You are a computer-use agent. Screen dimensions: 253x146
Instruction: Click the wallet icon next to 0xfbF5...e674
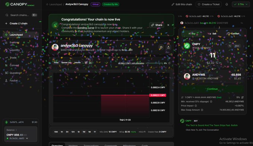click(6, 122)
